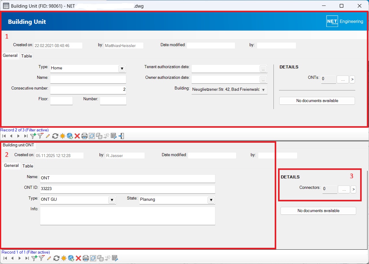Image resolution: width=369 pixels, height=264 pixels.
Task: Open Tenant authorization date picker button
Action: (263, 69)
